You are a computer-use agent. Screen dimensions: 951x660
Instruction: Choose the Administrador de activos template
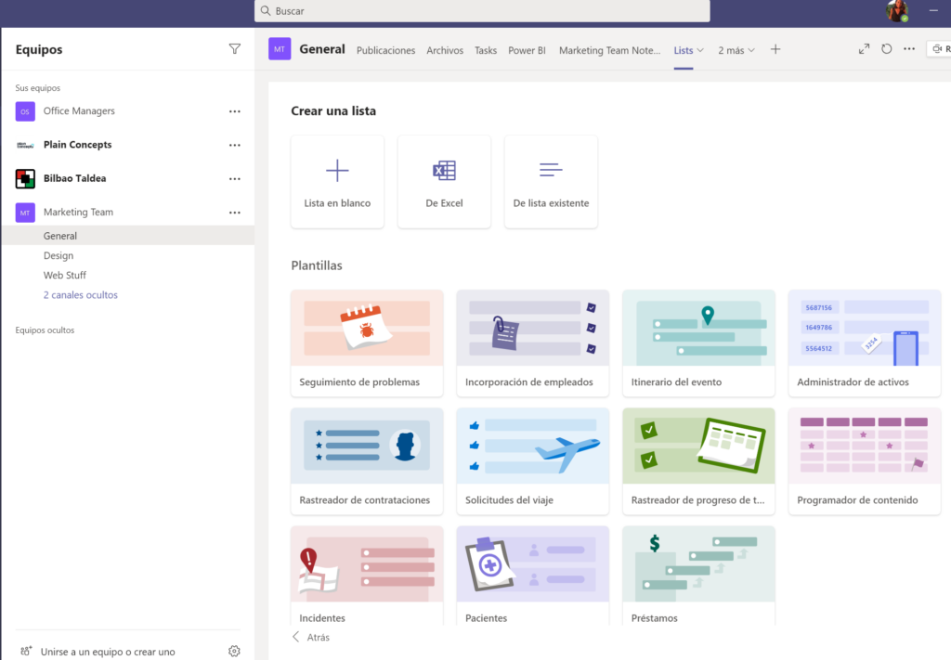coord(865,343)
